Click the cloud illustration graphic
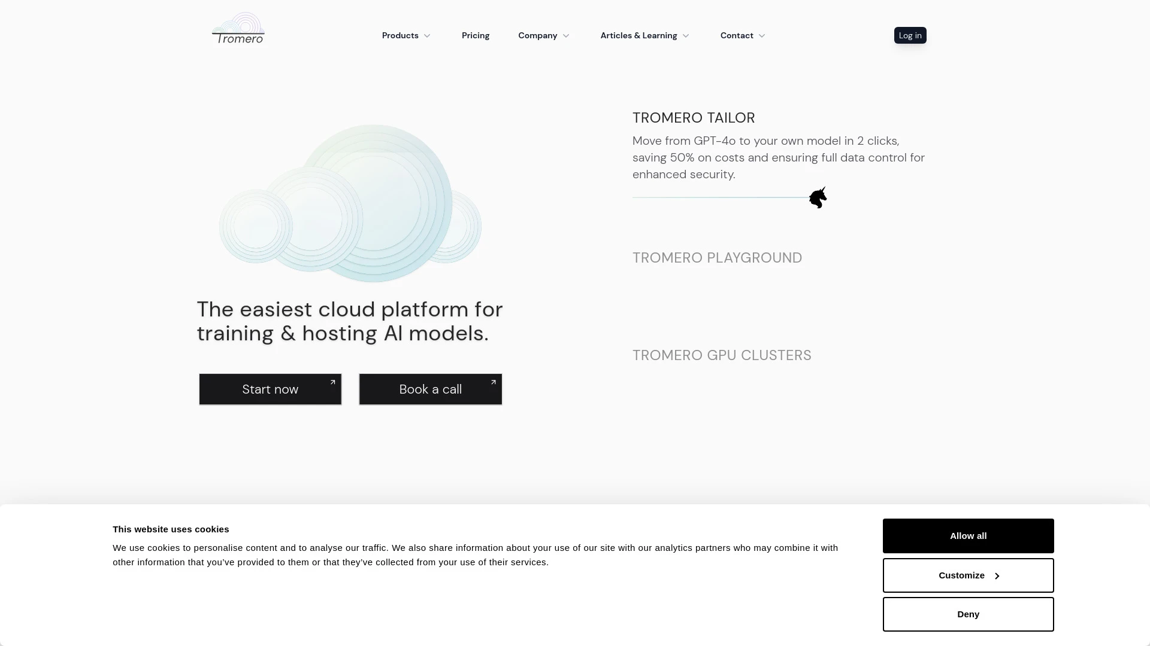 (350, 203)
